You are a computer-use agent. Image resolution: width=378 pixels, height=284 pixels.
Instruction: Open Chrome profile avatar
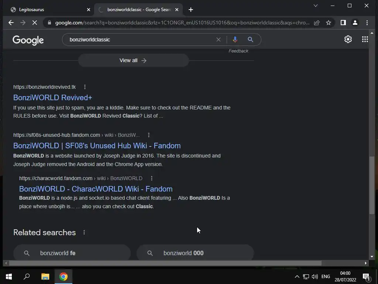355,23
